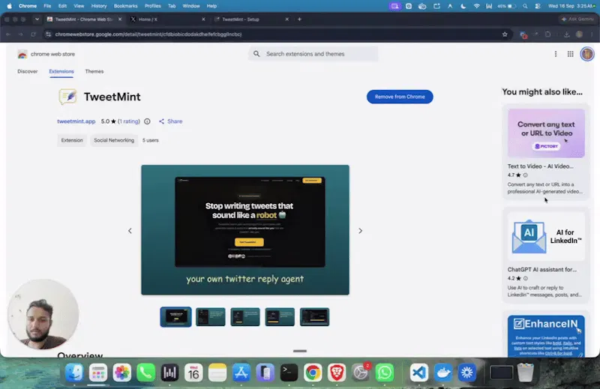Open the History menu
Screen dimensions: 600x389
click(99, 6)
